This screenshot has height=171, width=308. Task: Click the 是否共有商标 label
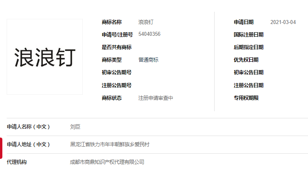[117, 47]
